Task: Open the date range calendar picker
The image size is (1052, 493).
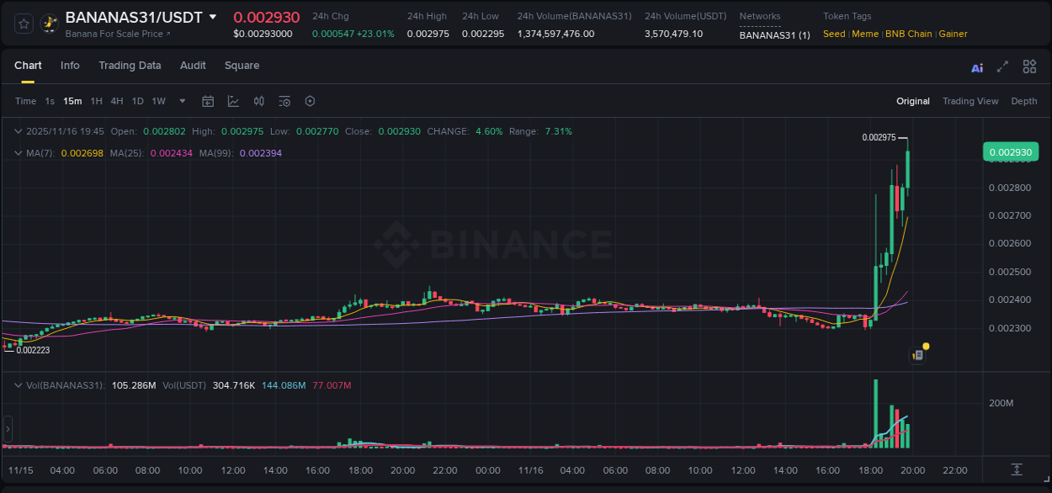Action: pyautogui.click(x=208, y=101)
